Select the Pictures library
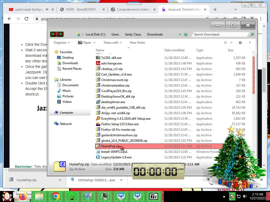 coord(68,96)
